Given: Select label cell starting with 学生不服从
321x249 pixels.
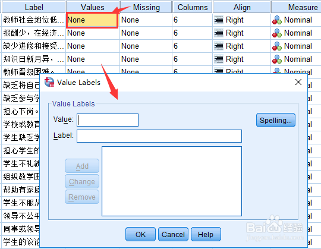Looking at the screenshot, I should point(21,203).
